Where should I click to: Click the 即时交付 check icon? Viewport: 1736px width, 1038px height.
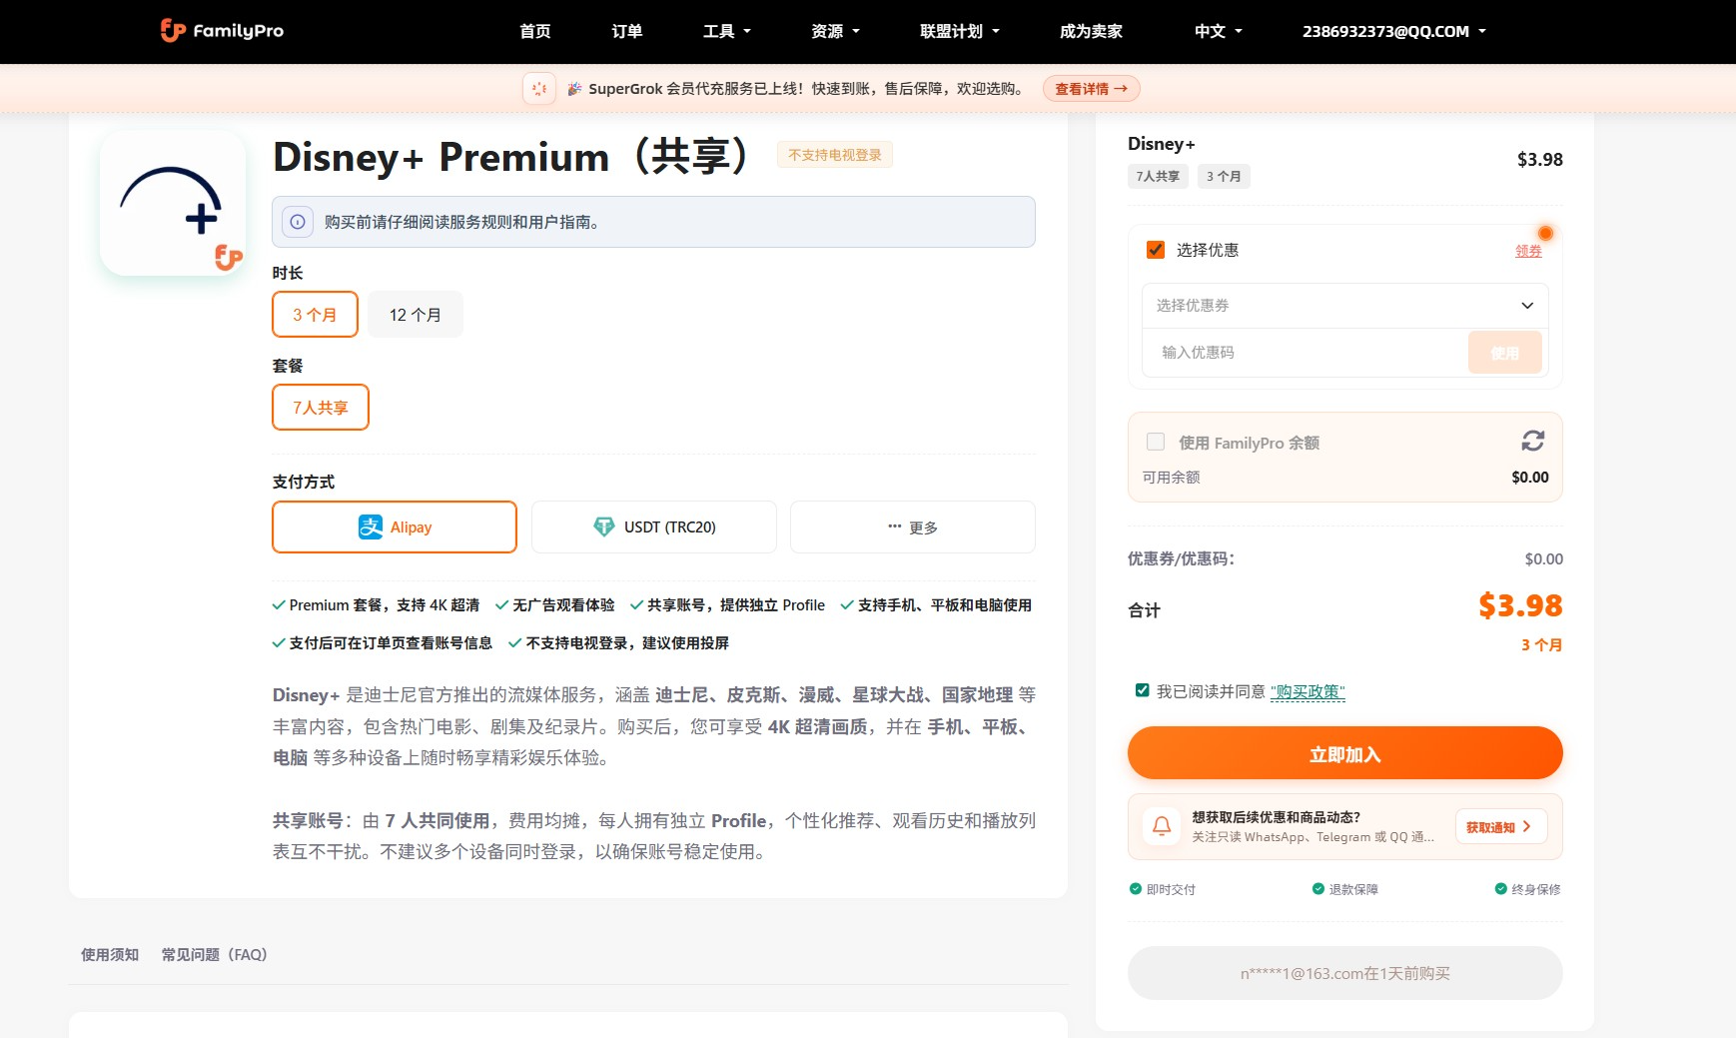[x=1135, y=889]
